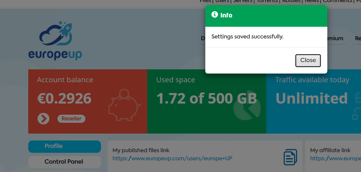Viewport: 361px width, 172px height.
Task: Click the 'Unlimited' traffic value
Action: coord(312,98)
